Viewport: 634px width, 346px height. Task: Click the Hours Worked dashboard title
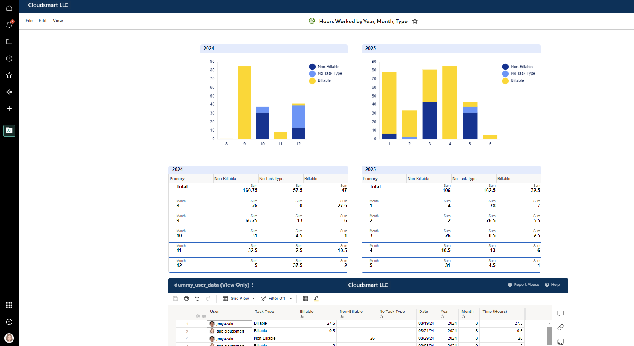point(363,21)
